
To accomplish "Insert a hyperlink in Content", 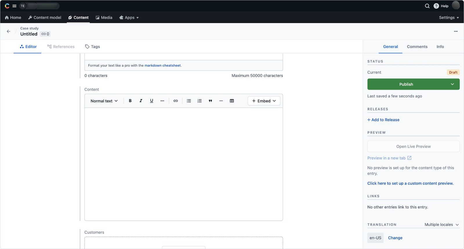I will [176, 101].
